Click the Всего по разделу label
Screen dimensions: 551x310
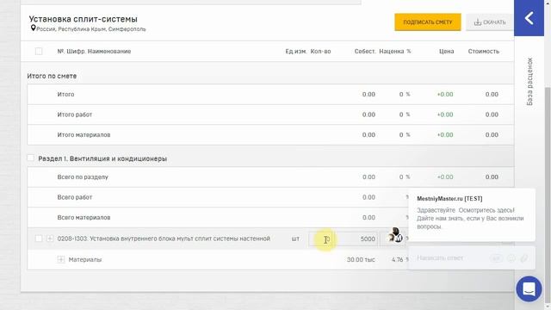pyautogui.click(x=83, y=177)
